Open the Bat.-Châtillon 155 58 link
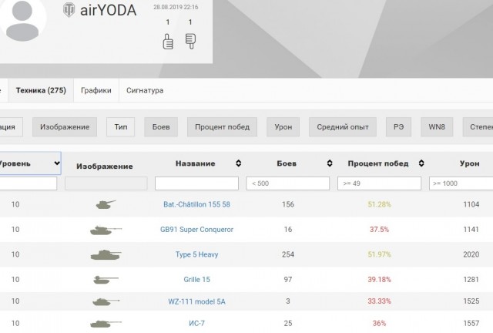 197,204
